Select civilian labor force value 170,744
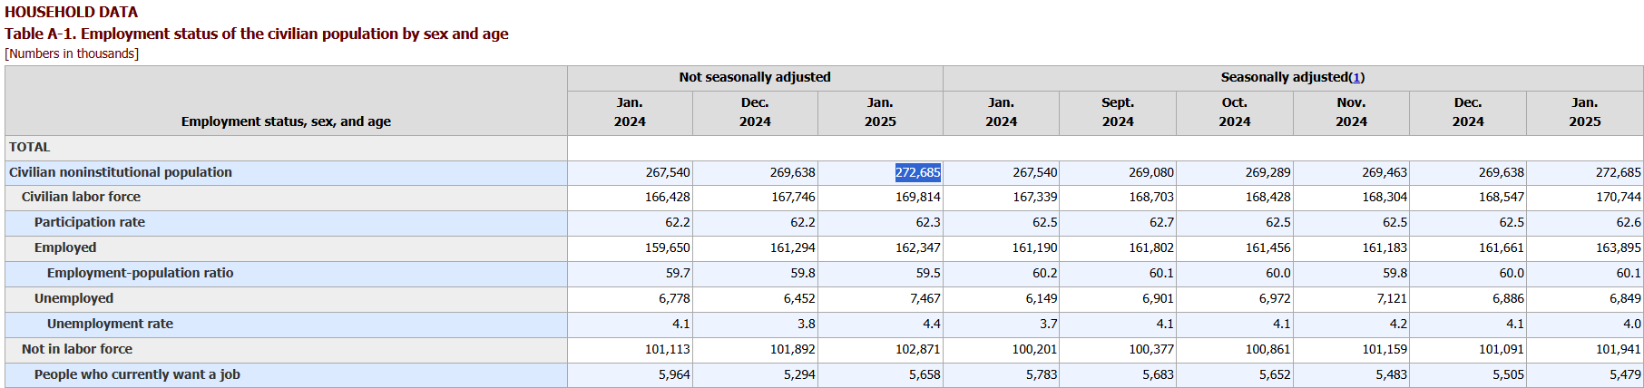This screenshot has width=1644, height=388. [1619, 197]
